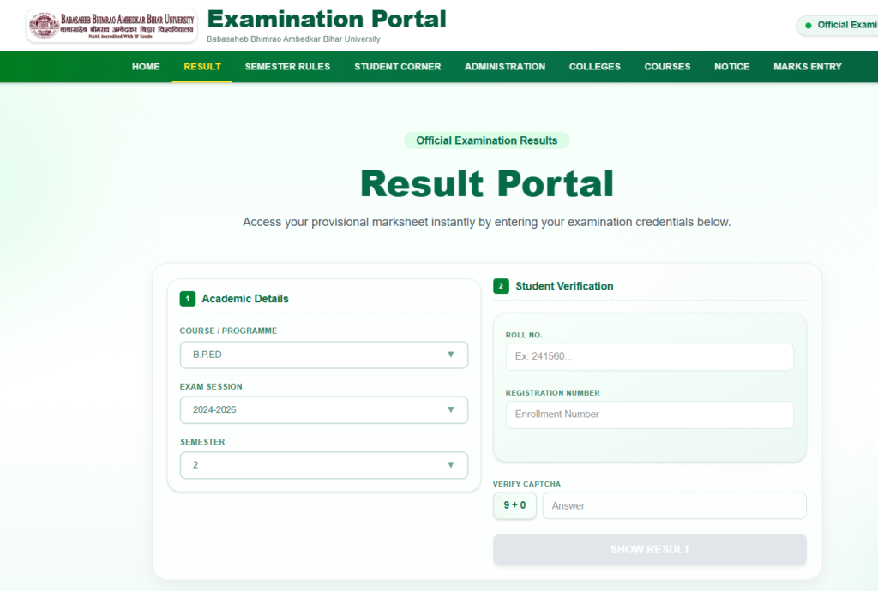Screen dimensions: 878x591
Task: Click the captcha Answer input box
Action: click(x=674, y=505)
